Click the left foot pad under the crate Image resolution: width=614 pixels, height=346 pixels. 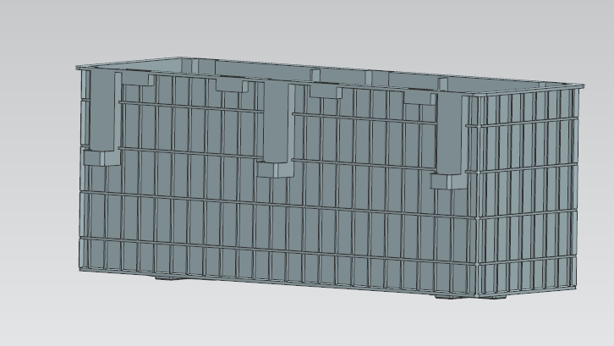click(172, 277)
